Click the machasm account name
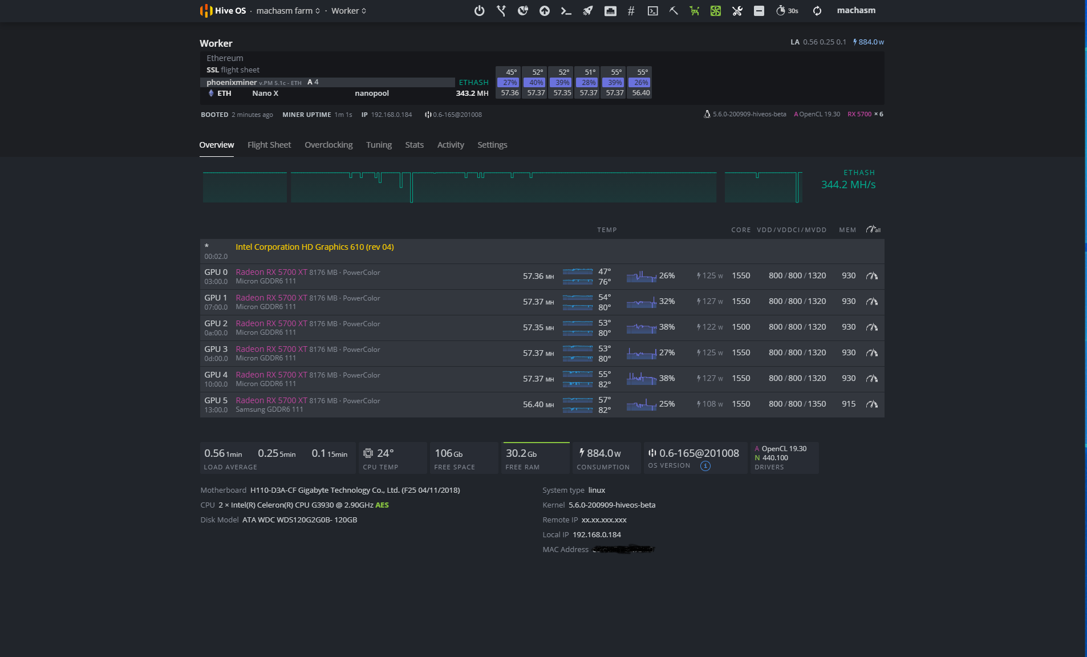 855,11
